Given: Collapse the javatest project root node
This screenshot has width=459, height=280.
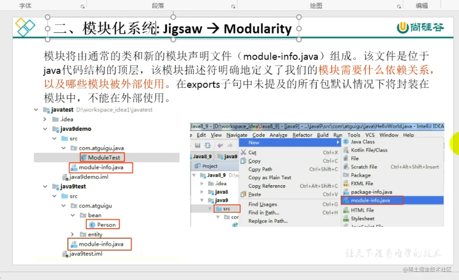Looking at the screenshot, I should coord(36,110).
